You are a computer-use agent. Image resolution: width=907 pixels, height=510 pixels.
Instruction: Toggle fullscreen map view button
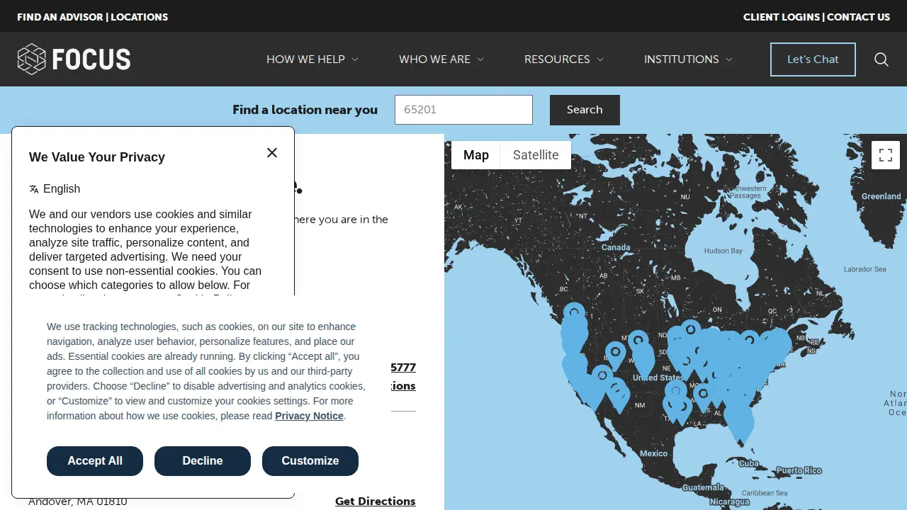coord(886,155)
